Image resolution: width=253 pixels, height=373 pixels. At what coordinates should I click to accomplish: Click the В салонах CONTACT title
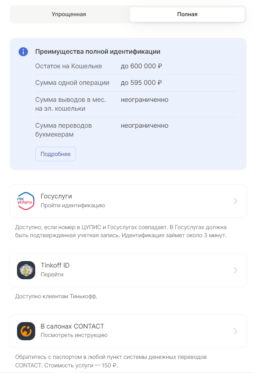click(x=72, y=327)
